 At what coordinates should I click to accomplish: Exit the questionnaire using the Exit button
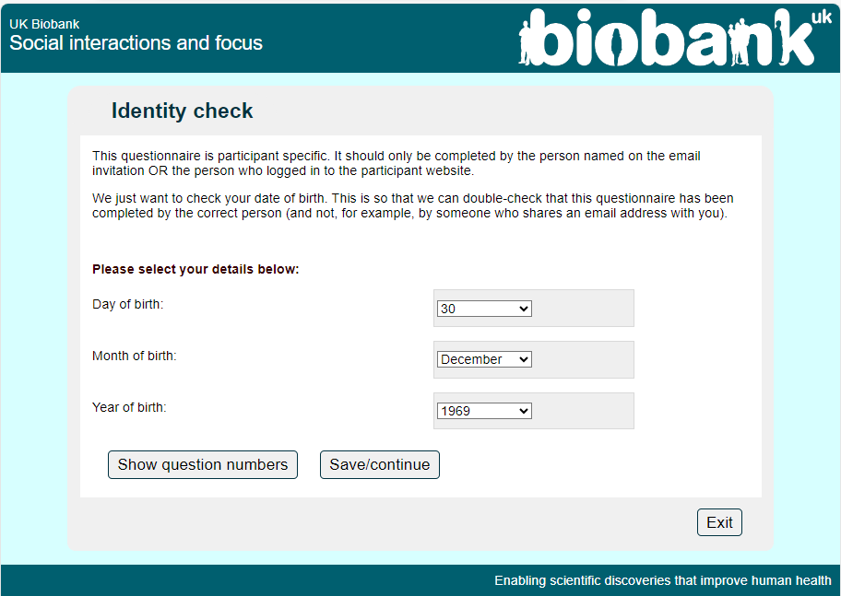(719, 522)
